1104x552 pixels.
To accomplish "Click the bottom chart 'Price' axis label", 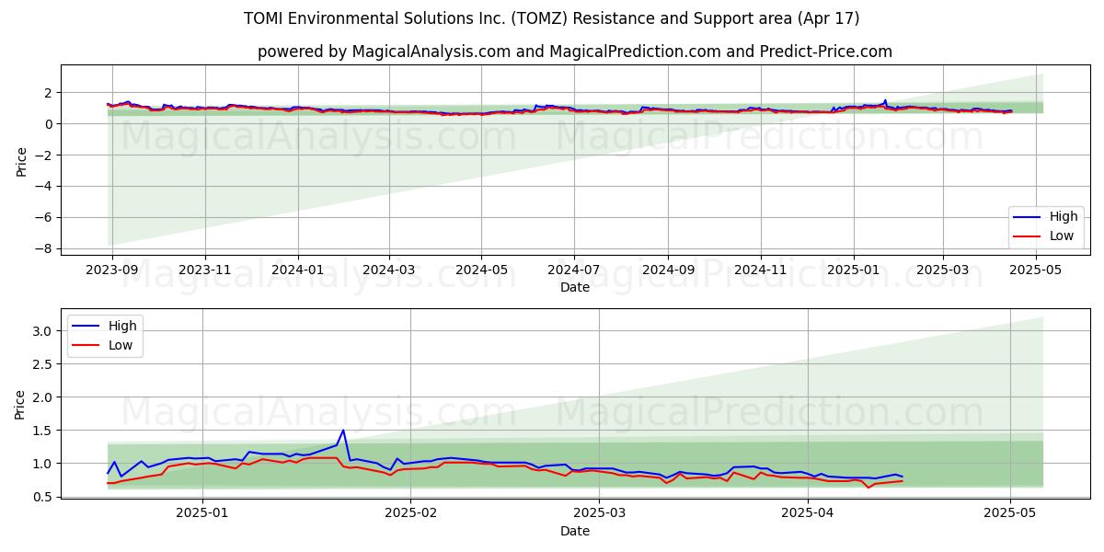I will click(21, 404).
